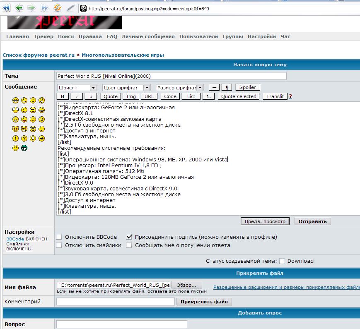Insert the question mark smiley
The width and height of the screenshot is (360, 329).
[24, 138]
